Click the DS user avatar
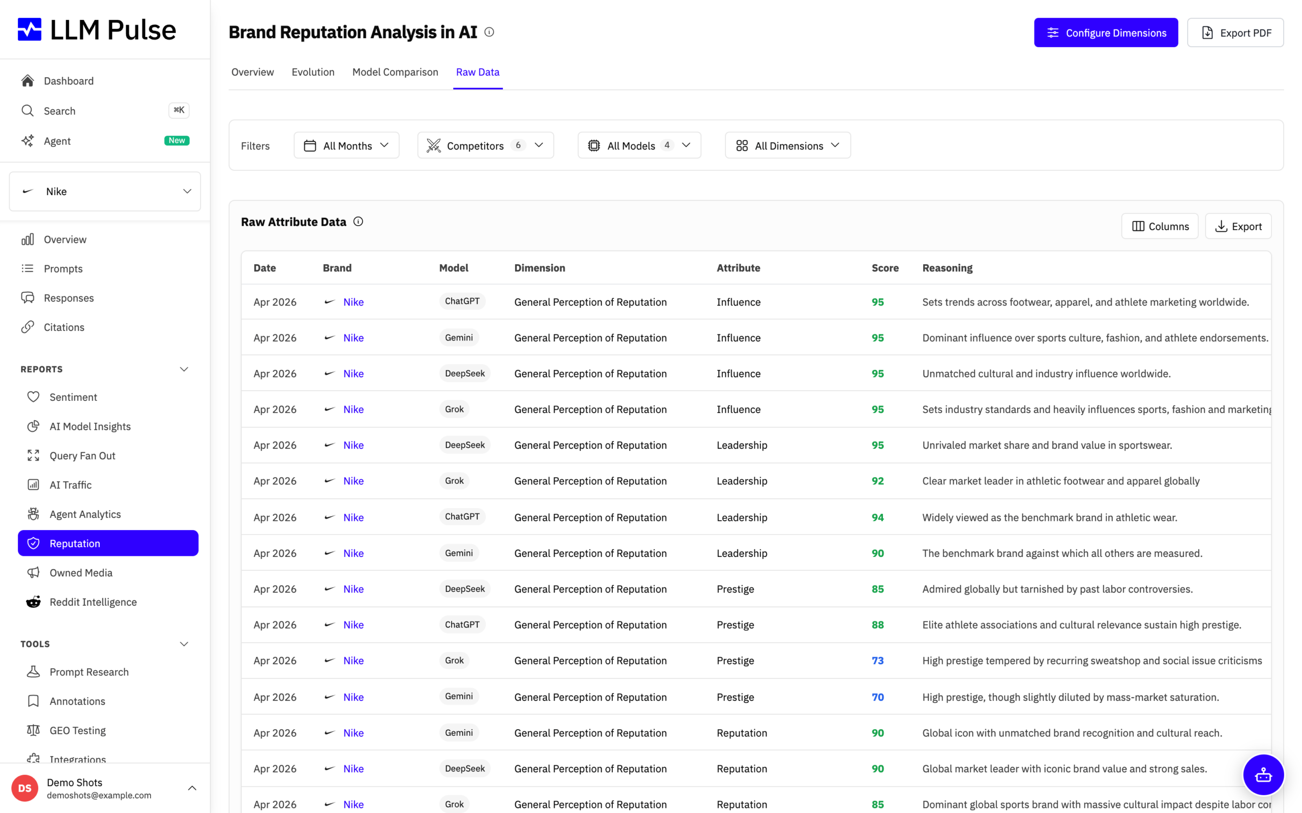Screen dimensions: 1302x813 click(25, 788)
